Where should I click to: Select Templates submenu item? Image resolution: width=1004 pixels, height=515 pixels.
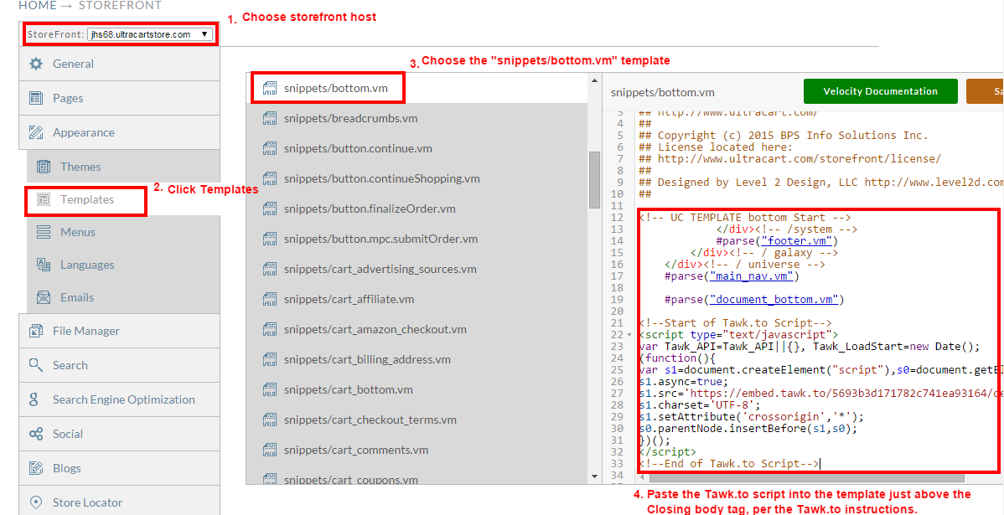tap(123, 199)
